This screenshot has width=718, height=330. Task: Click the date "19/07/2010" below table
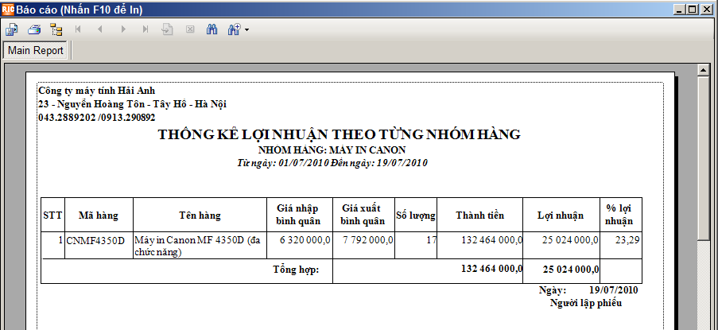pyautogui.click(x=614, y=290)
